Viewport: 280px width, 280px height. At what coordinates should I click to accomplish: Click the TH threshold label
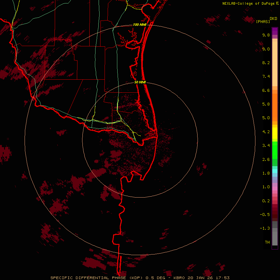tap(267, 242)
